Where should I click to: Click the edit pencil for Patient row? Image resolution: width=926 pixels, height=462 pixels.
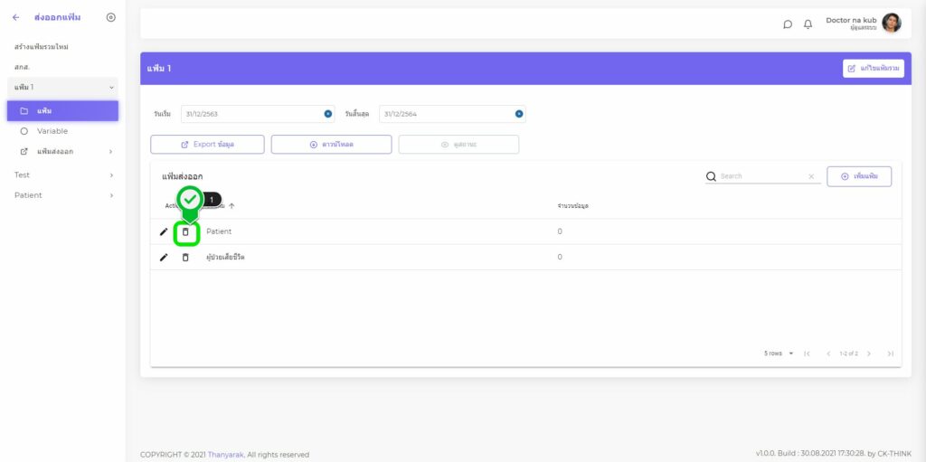pyautogui.click(x=164, y=232)
